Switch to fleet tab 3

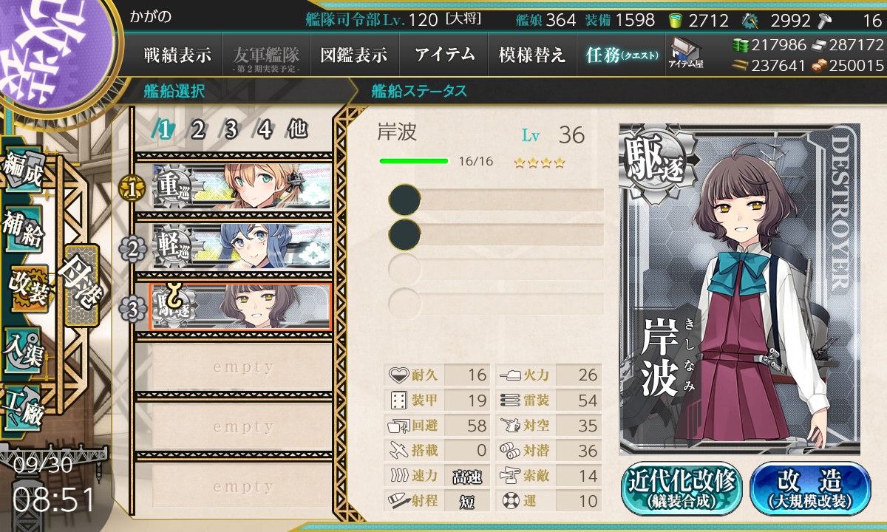(x=231, y=130)
